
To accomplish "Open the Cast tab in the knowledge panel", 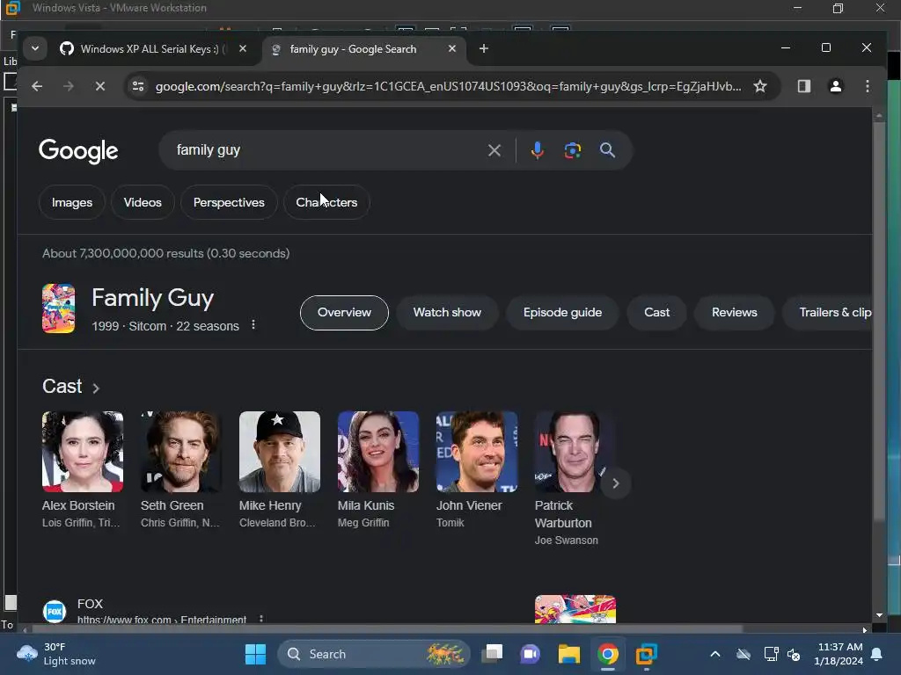I will 656,312.
